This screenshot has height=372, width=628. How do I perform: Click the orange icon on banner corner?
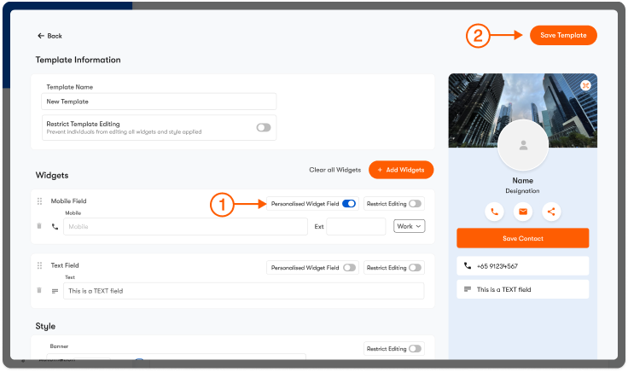tap(585, 85)
